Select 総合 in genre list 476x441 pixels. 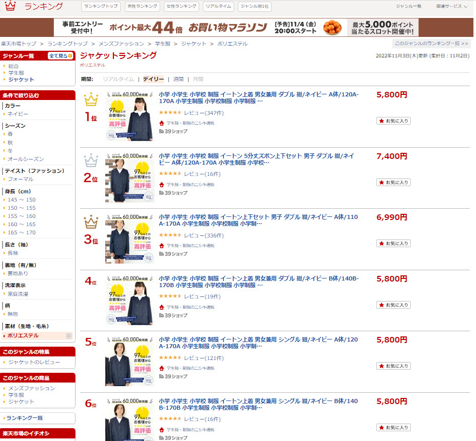coord(13,66)
